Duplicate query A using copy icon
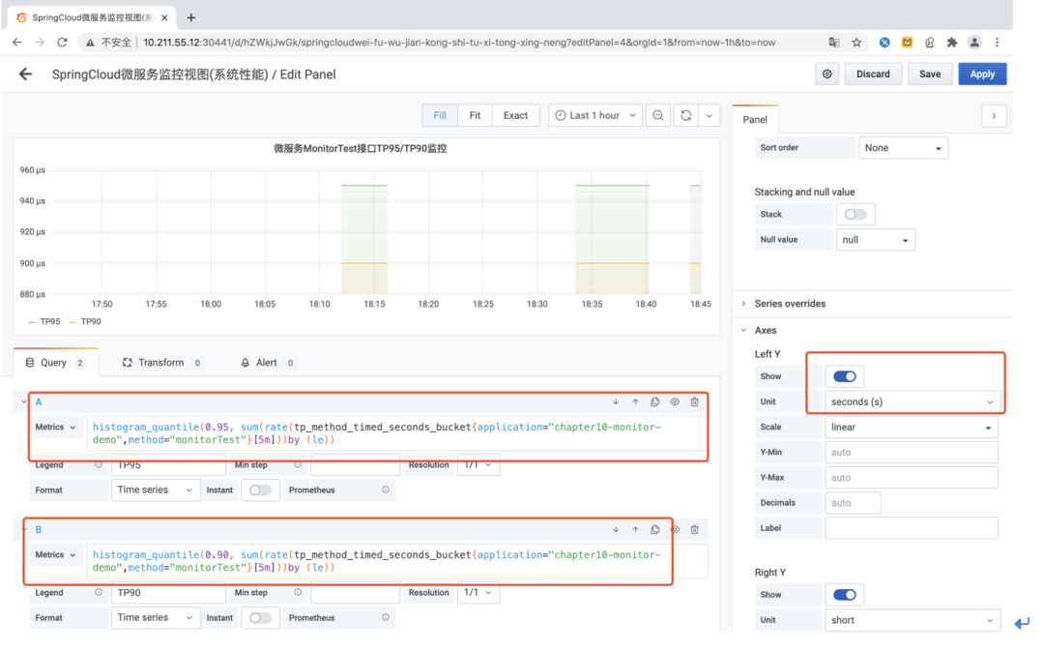 654,402
